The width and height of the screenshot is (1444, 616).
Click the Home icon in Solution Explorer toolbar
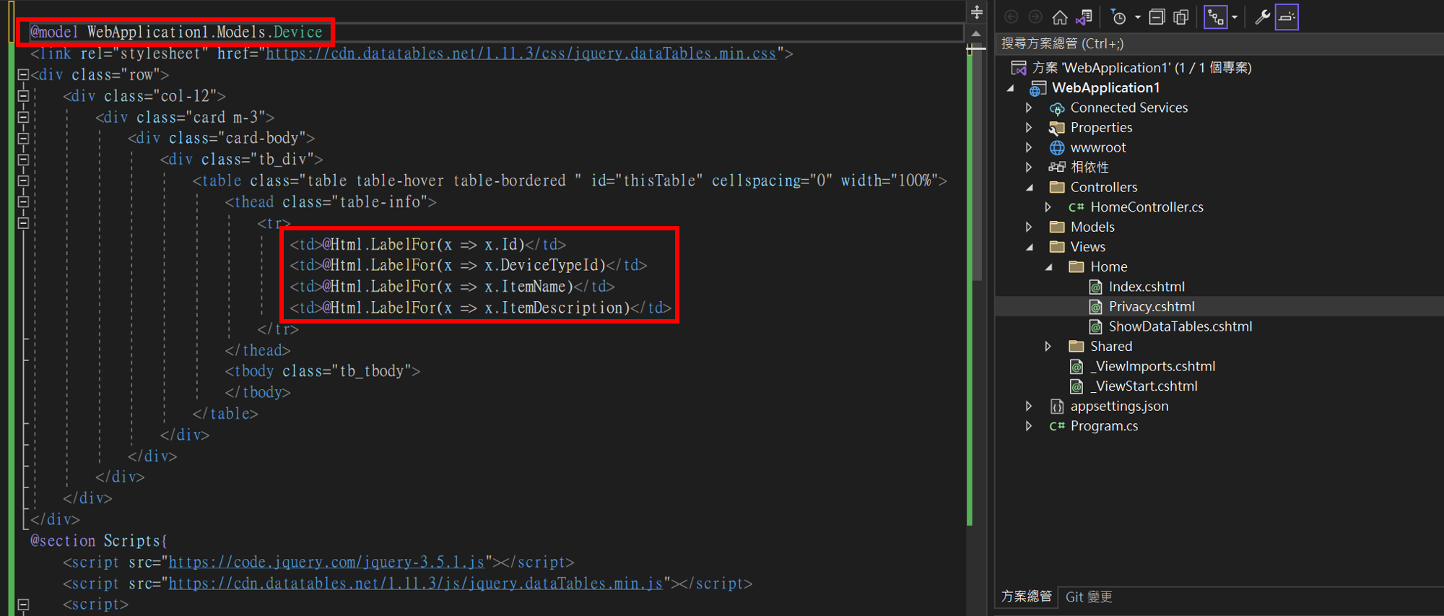coord(1059,17)
